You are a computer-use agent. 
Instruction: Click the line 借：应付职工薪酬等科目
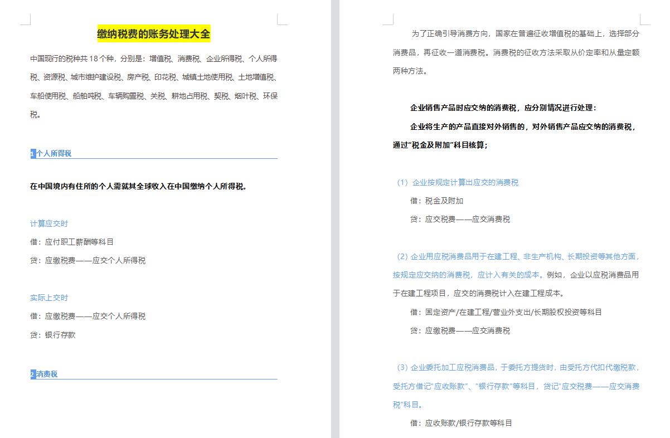click(72, 241)
